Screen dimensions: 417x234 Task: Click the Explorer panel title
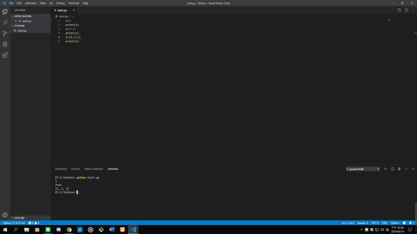20,10
